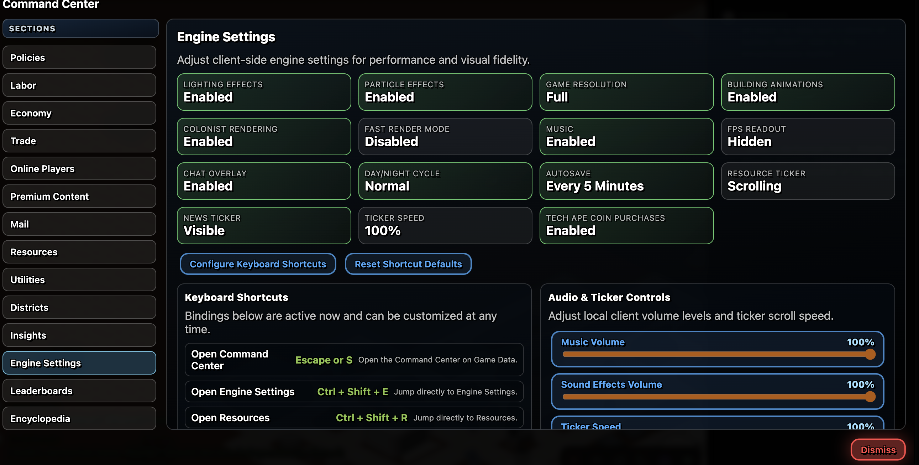919x465 pixels.
Task: Click the Open Resources shortcut row
Action: point(354,418)
